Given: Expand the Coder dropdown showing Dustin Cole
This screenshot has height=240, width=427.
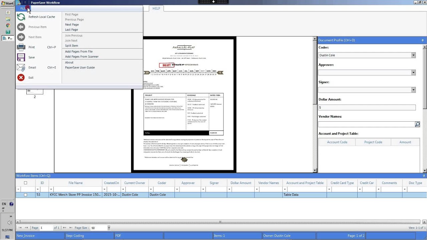Looking at the screenshot, I should (x=413, y=55).
